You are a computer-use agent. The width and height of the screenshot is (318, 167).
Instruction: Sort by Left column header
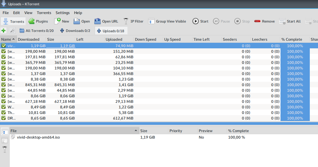pyautogui.click(x=90, y=39)
